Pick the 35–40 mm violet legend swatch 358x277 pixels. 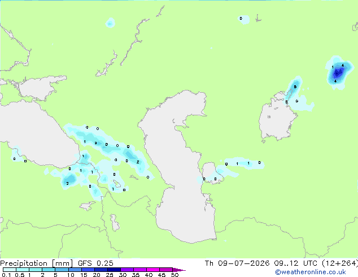139,270
